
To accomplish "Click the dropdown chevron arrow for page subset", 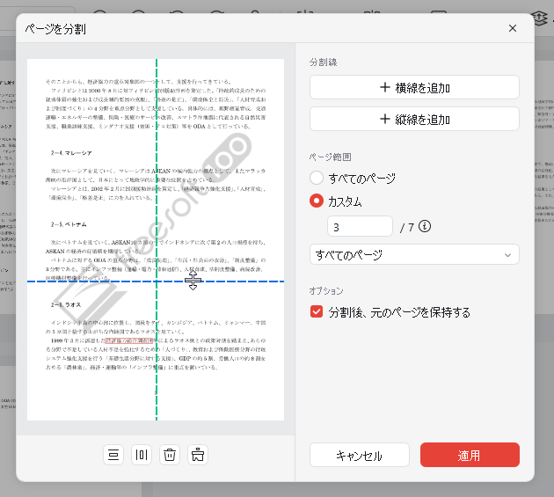I will click(x=507, y=255).
